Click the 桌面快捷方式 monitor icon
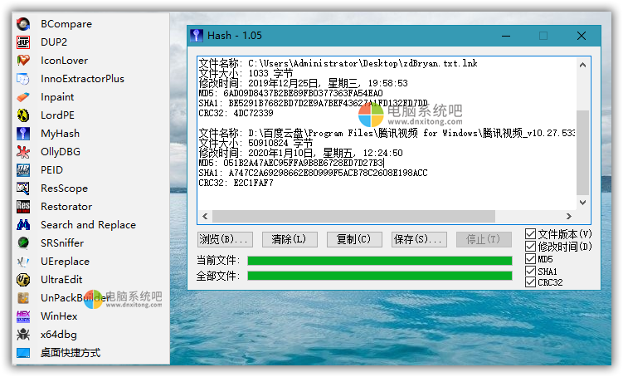Viewport: 623px width, 377px height. (23, 353)
